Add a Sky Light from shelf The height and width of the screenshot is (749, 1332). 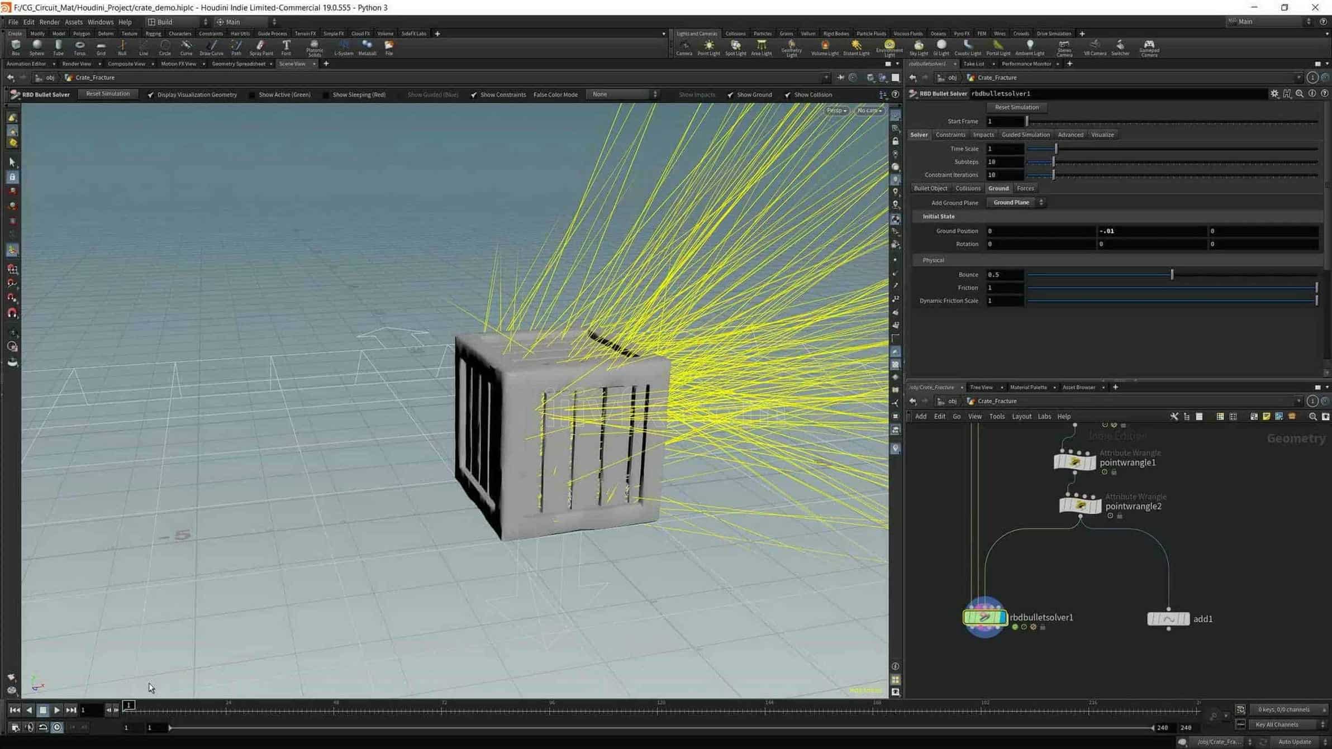(919, 47)
